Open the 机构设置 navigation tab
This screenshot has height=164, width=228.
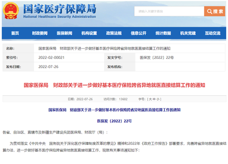coord(89,33)
